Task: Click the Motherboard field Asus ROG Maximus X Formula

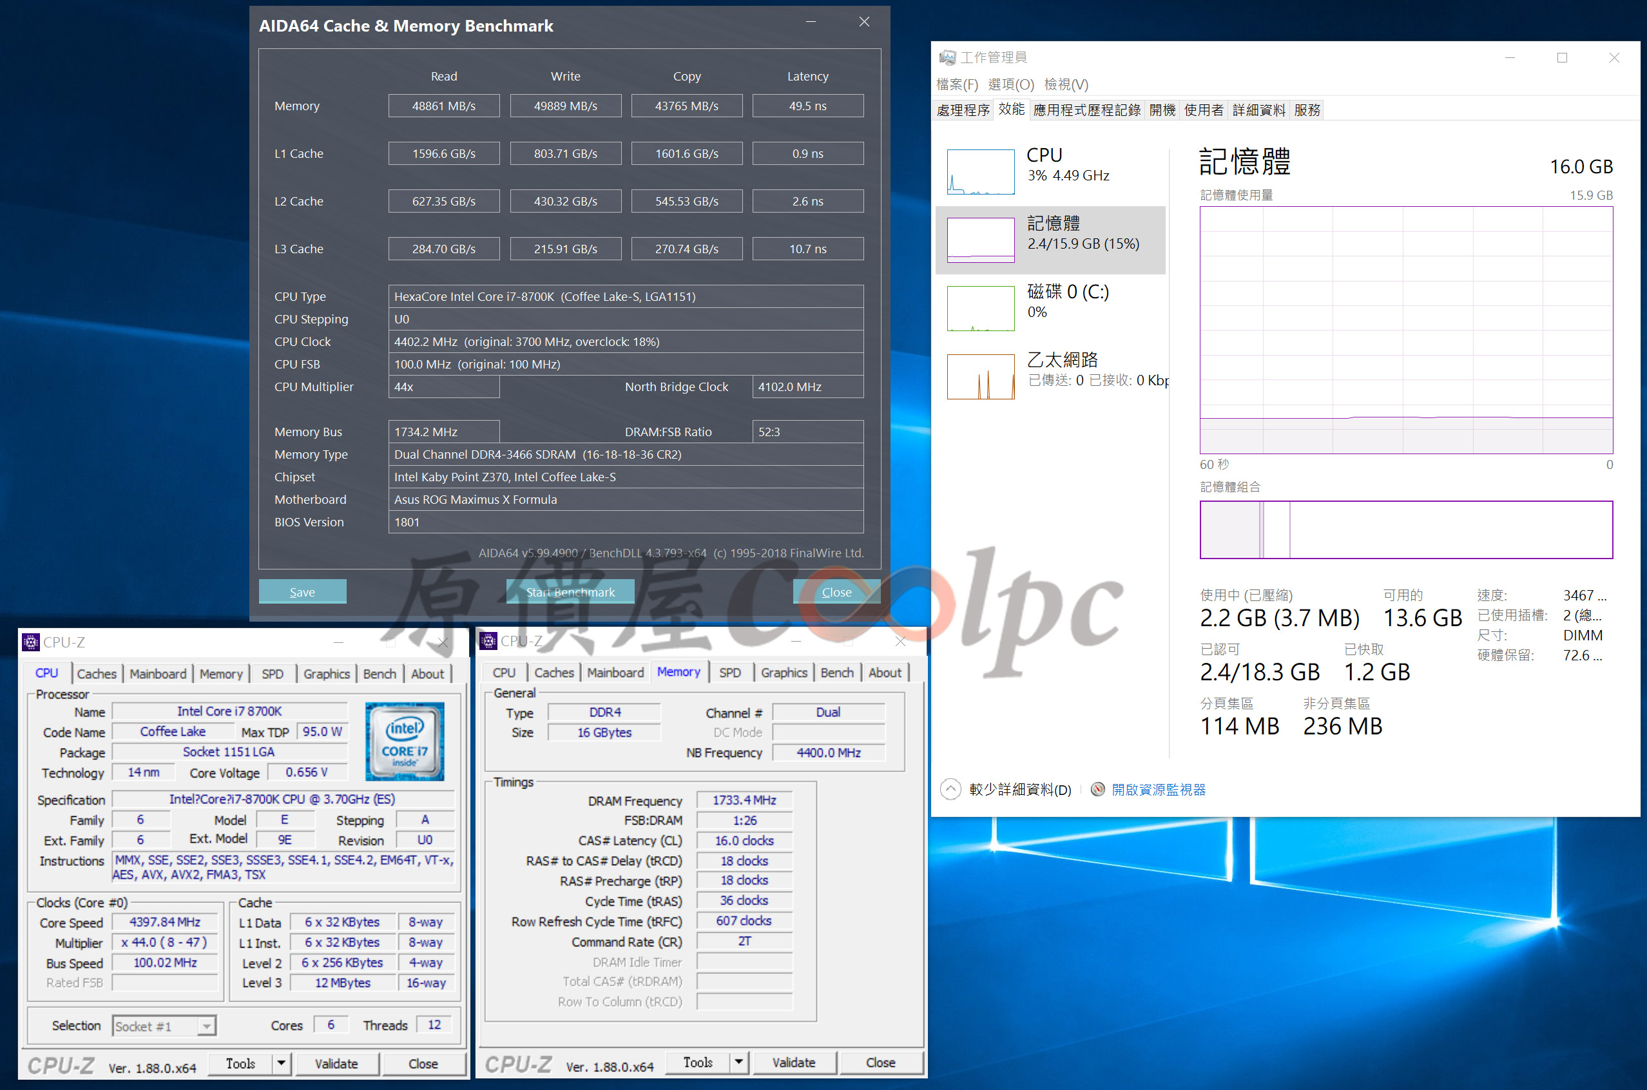Action: [626, 499]
